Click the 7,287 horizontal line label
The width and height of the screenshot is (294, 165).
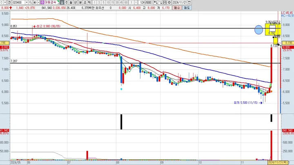[14, 61]
